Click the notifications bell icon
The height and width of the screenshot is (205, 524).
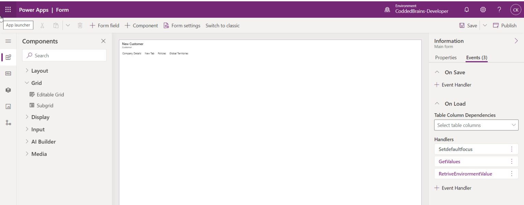(x=467, y=10)
